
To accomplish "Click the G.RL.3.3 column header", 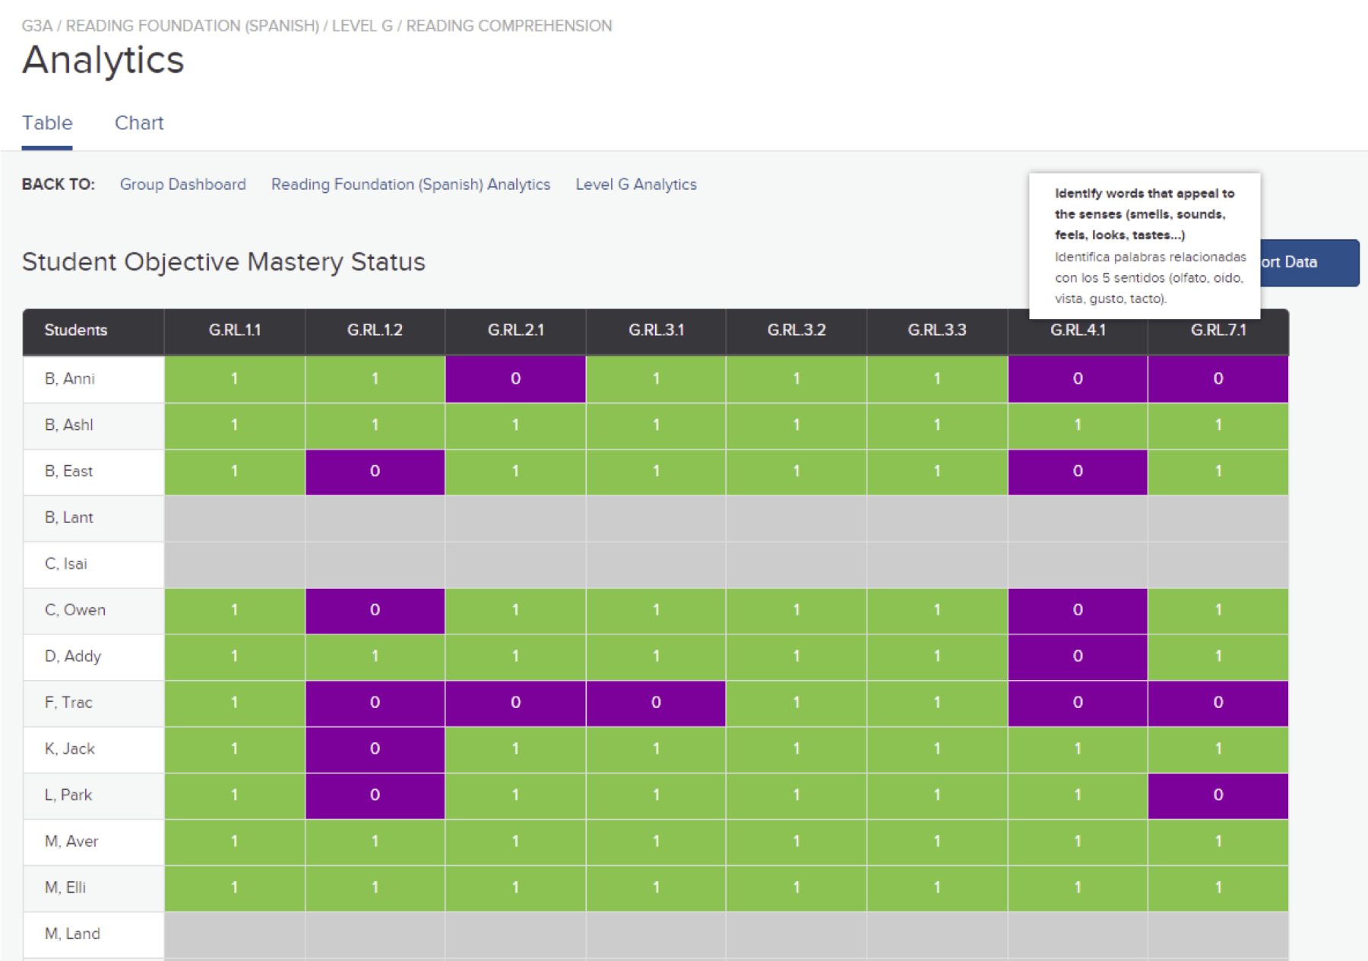I will 937,331.
